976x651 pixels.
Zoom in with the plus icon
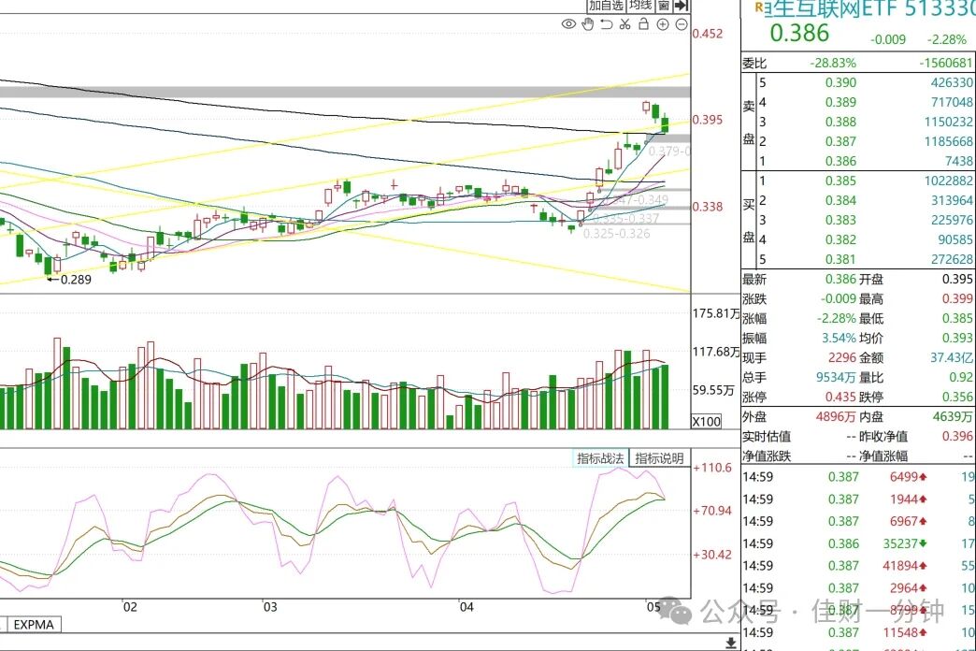click(663, 24)
